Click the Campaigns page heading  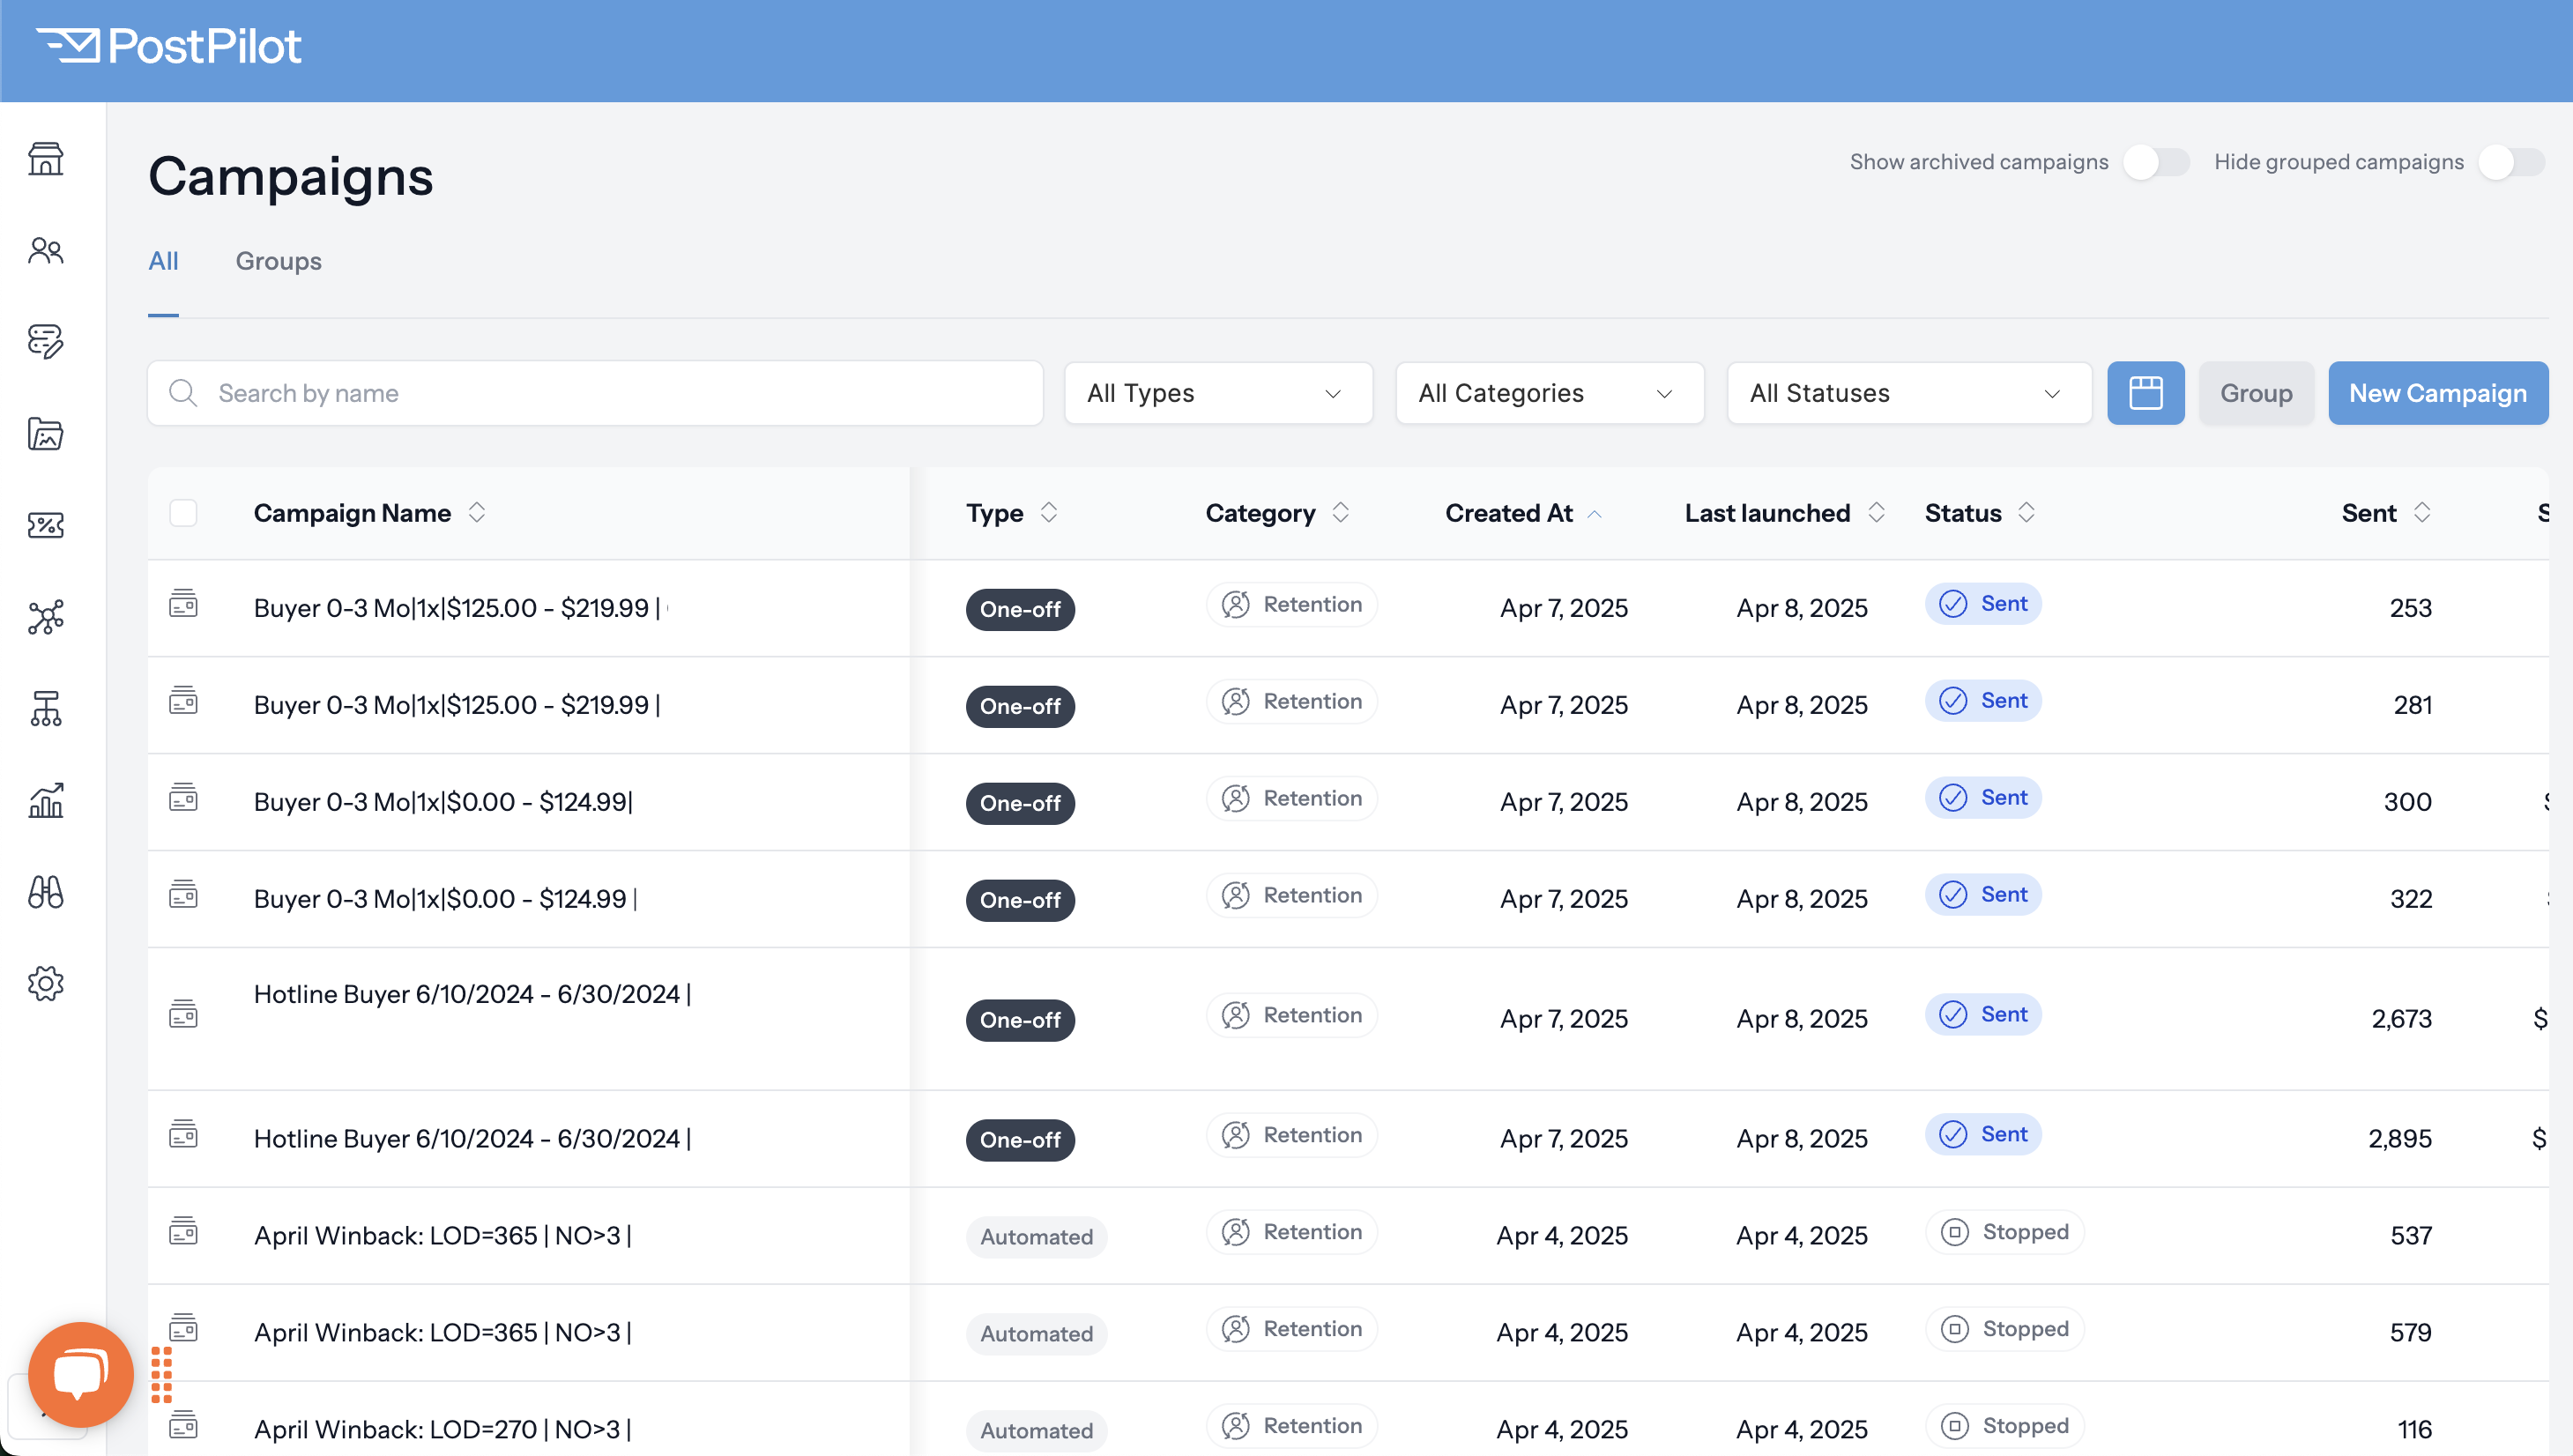tap(290, 176)
